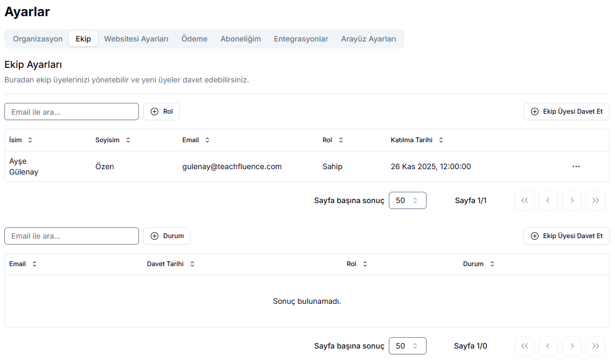Expand invitations table results-per-page dropdown
The image size is (615, 362).
[x=407, y=346]
